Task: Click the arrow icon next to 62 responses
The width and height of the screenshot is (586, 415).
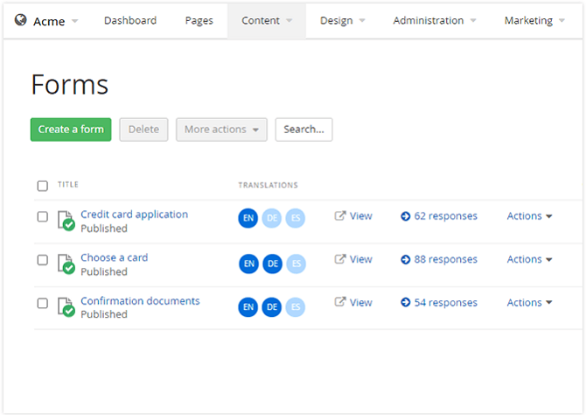Action: click(406, 216)
